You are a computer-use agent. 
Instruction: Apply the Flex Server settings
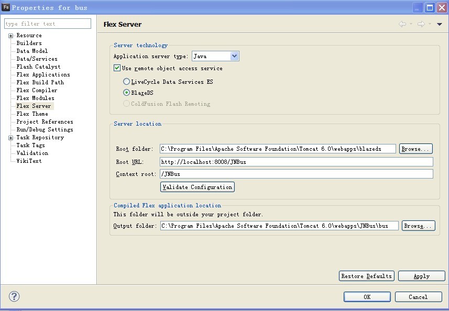coord(422,276)
